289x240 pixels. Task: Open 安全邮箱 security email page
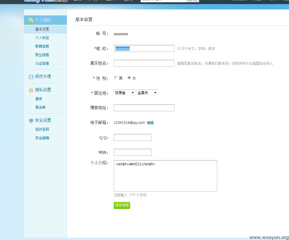[42, 138]
